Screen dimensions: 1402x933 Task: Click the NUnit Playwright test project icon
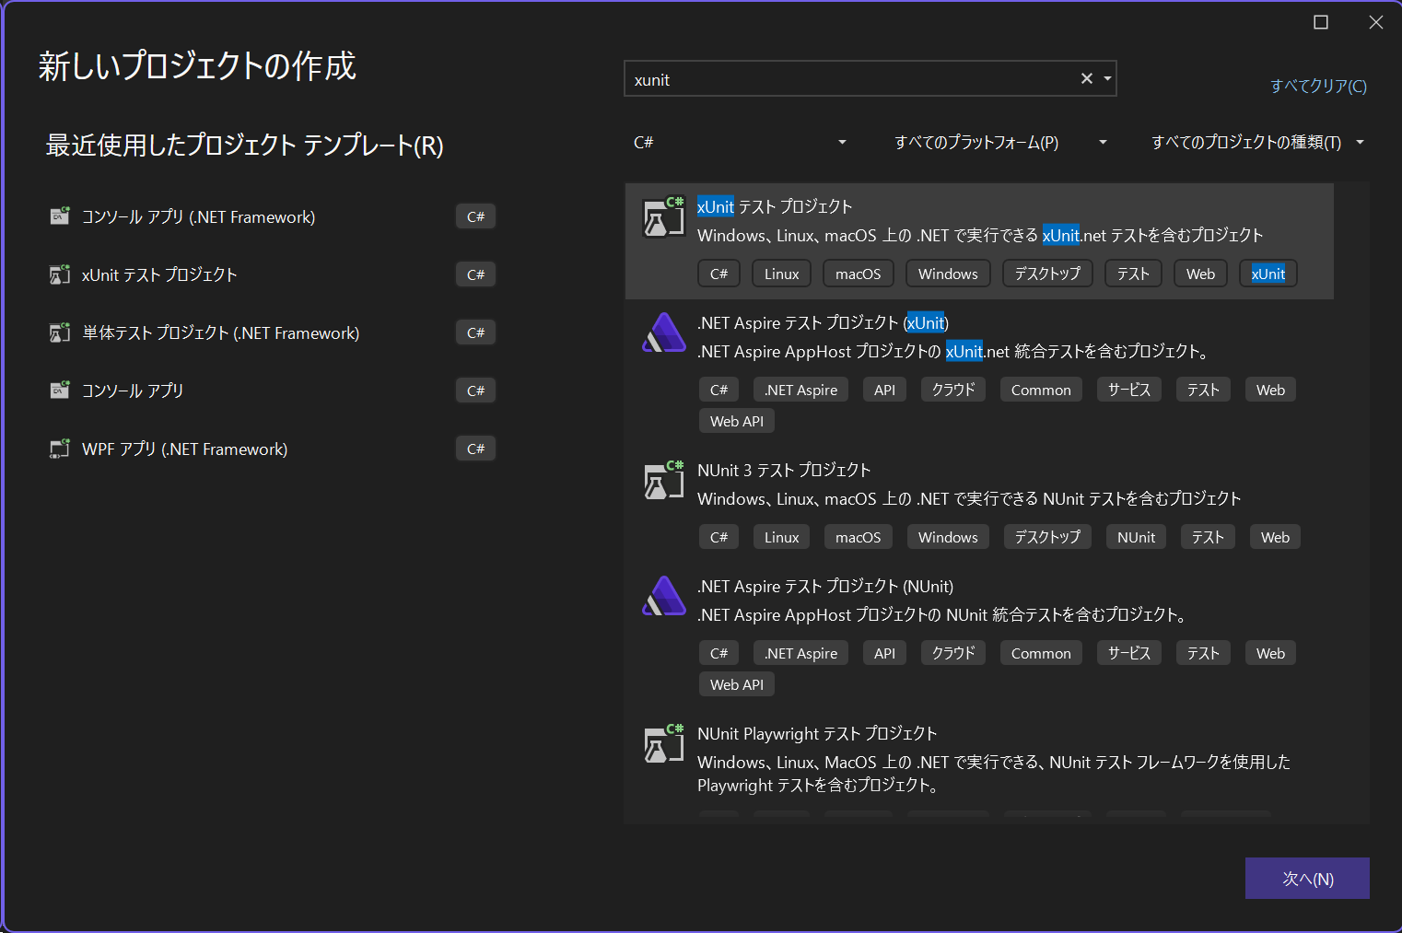point(663,744)
